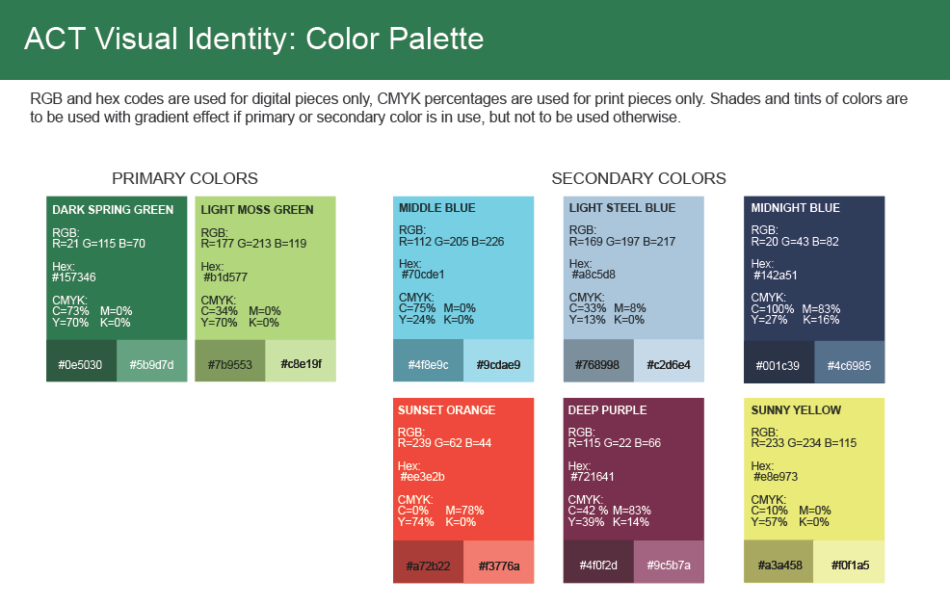
Task: Click the ACT Visual Identity title banner
Action: tap(254, 39)
